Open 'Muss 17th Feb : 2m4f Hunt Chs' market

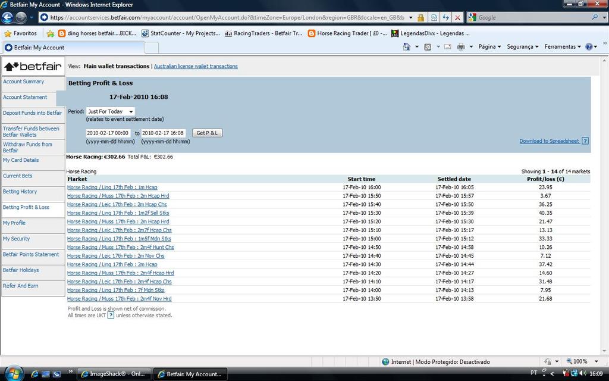(120, 247)
